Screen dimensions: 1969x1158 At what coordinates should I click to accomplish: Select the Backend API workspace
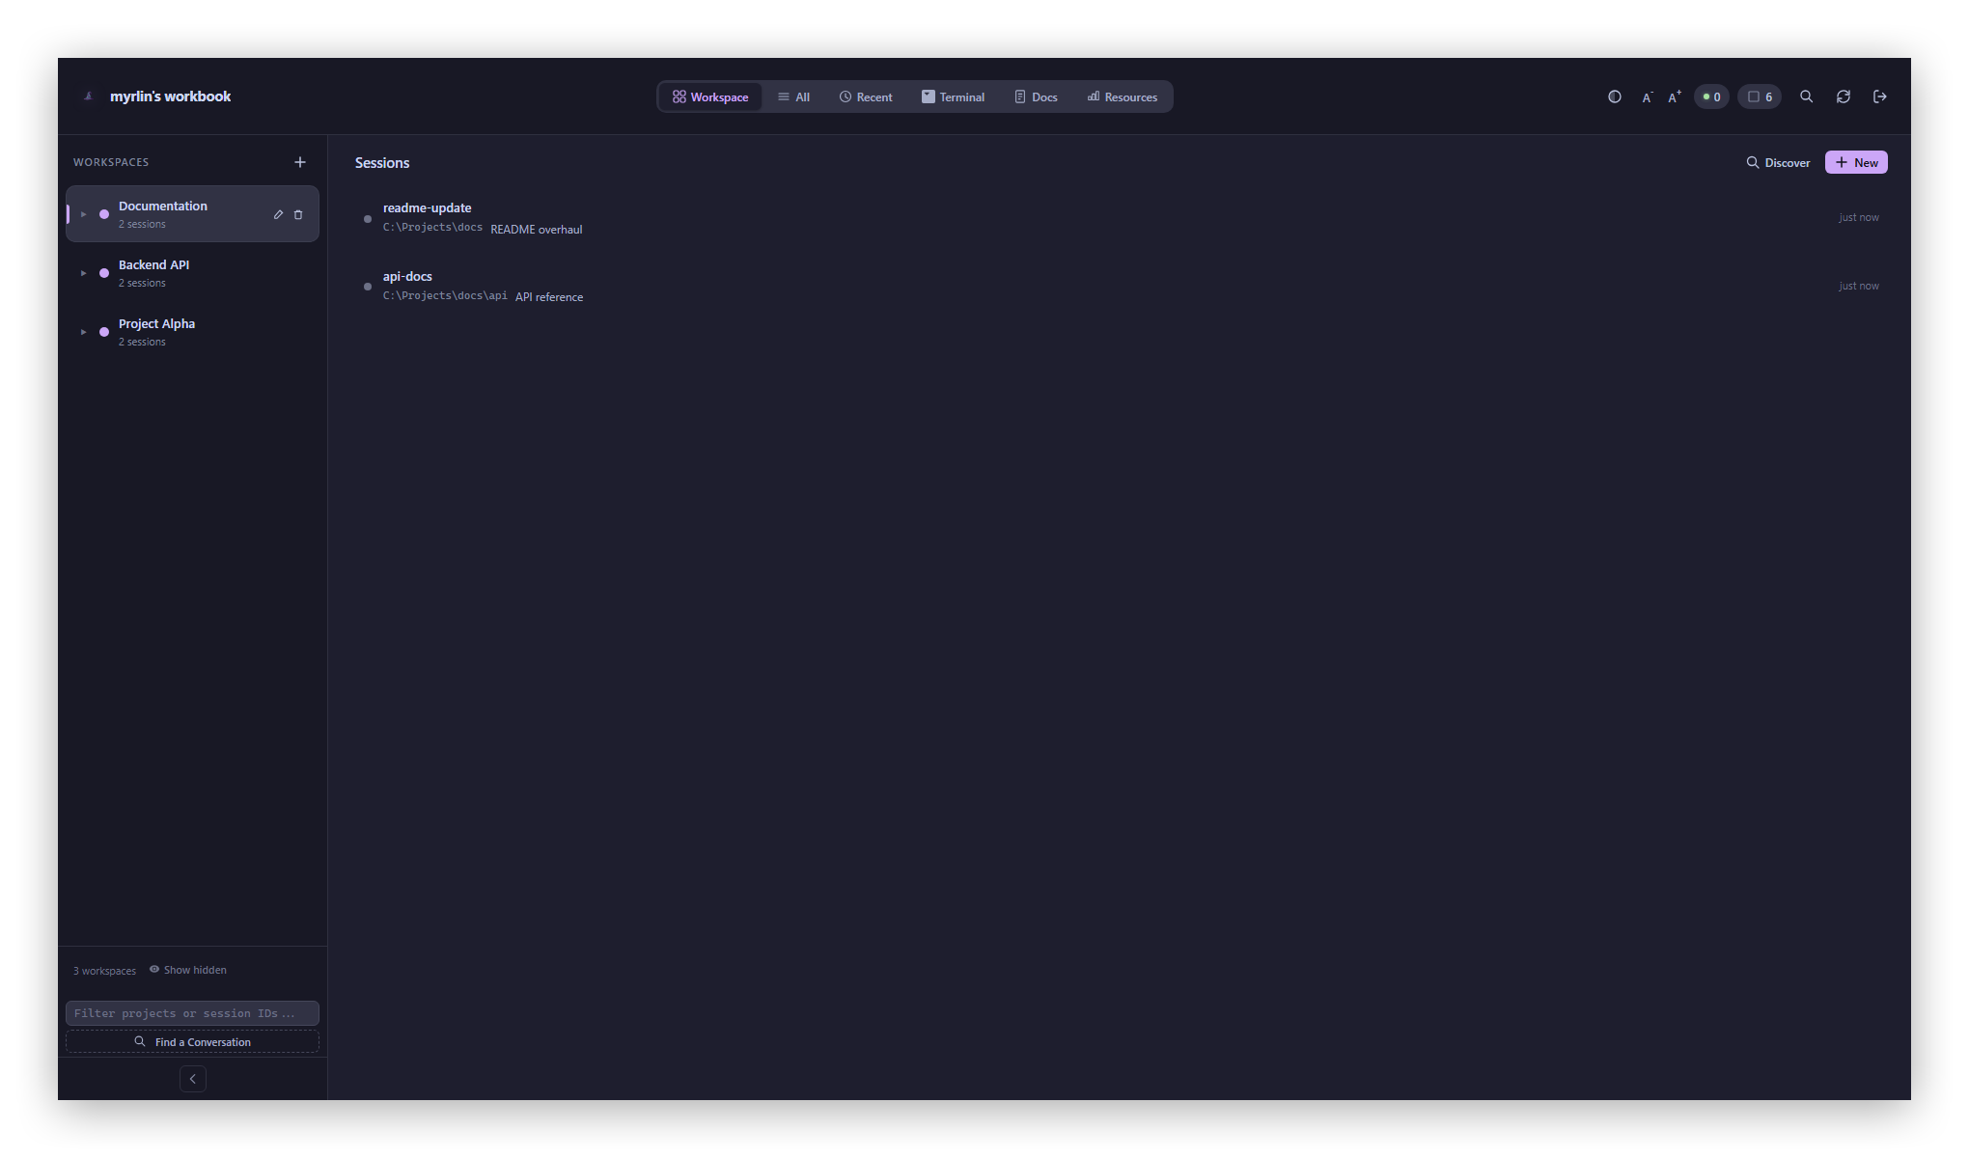pyautogui.click(x=192, y=273)
